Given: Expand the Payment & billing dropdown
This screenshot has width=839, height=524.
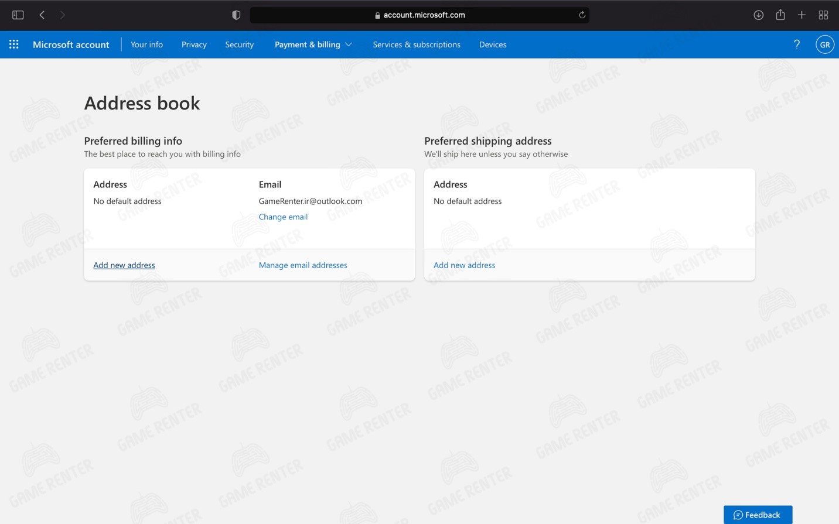Looking at the screenshot, I should 313,44.
